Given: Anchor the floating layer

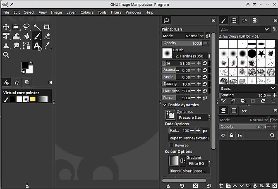Looking at the screenshot, I should (x=255, y=186).
